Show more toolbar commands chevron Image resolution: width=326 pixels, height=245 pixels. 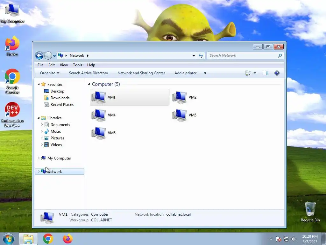coord(205,73)
